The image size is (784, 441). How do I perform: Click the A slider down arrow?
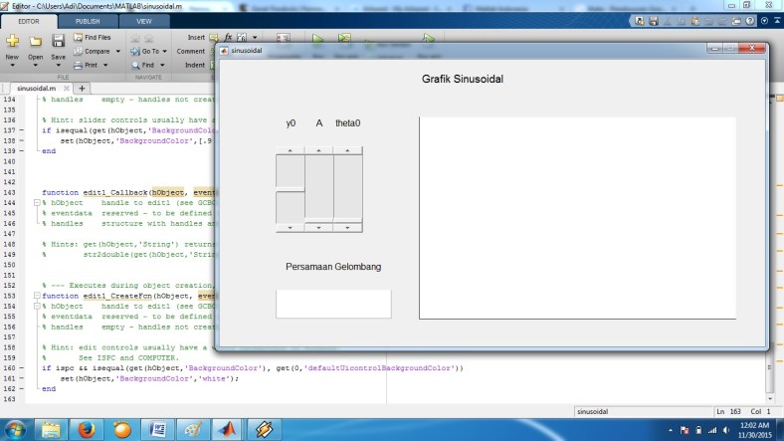point(318,227)
